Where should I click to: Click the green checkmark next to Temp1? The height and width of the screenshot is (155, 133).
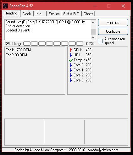coord(71,60)
